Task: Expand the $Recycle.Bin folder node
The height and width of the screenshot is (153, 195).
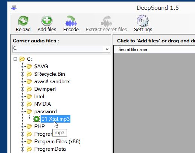Action: (22, 74)
